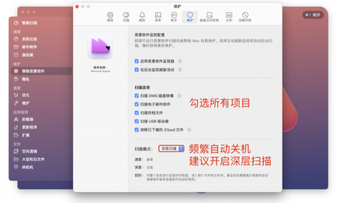The height and width of the screenshot is (203, 338).
Task: Select 更新程序 in the sidebar
Action: (x=25, y=127)
